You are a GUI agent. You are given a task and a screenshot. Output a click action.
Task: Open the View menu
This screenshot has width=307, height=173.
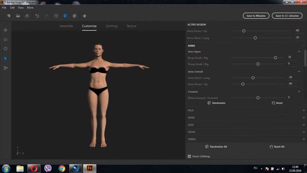pyautogui.click(x=21, y=8)
